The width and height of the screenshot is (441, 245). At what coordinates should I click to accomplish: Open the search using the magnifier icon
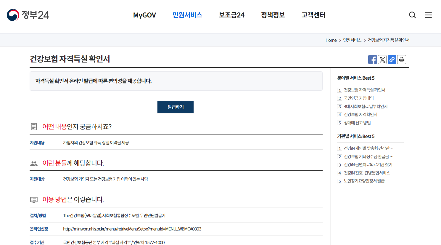click(412, 15)
